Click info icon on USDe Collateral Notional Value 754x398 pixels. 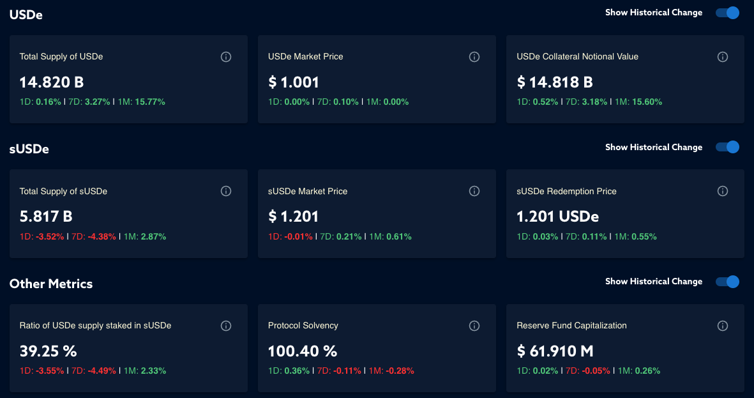coord(723,57)
